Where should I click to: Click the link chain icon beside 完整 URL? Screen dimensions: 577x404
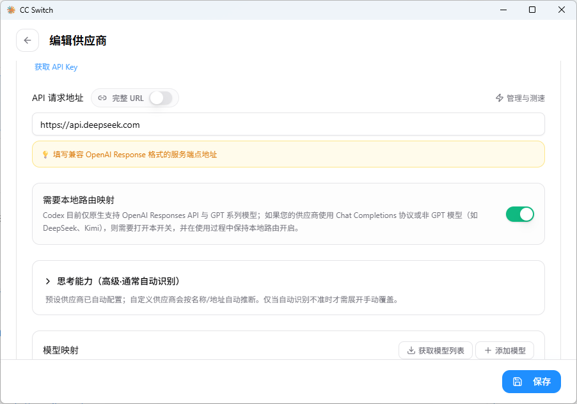pyautogui.click(x=102, y=98)
